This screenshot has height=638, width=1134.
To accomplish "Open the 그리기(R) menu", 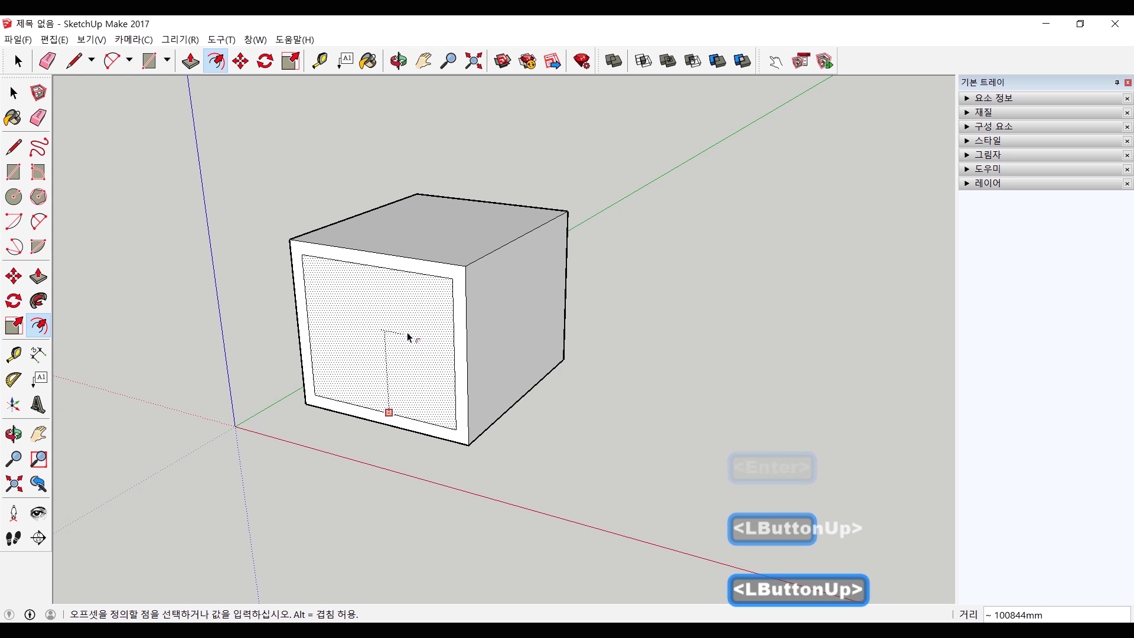I will pos(180,40).
